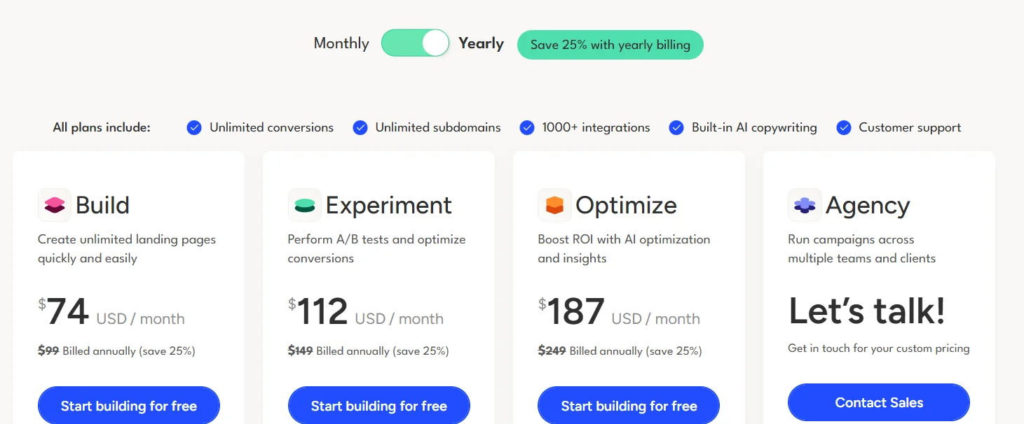Click the Optimize plan title
Viewport: 1024px width, 424px height.
click(x=626, y=205)
